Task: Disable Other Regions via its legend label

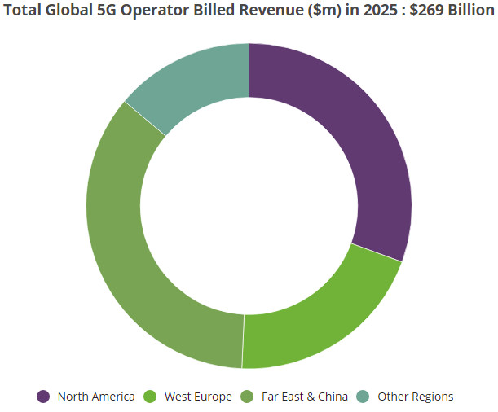Action: pyautogui.click(x=415, y=397)
